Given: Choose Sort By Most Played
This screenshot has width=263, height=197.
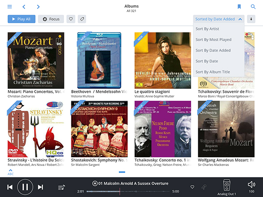Looking at the screenshot, I should coord(219,39).
